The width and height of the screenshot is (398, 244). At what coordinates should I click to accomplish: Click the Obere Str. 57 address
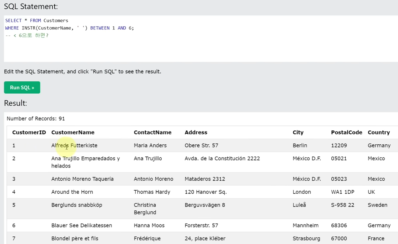pyautogui.click(x=201, y=146)
